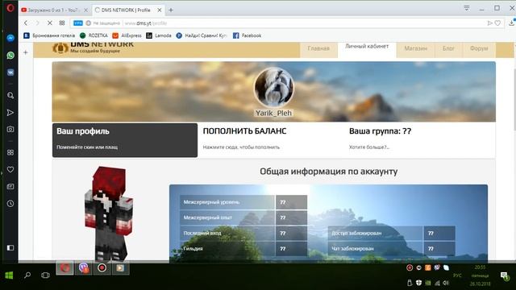Close the YouTube tab
This screenshot has width=516, height=290.
click(85, 10)
